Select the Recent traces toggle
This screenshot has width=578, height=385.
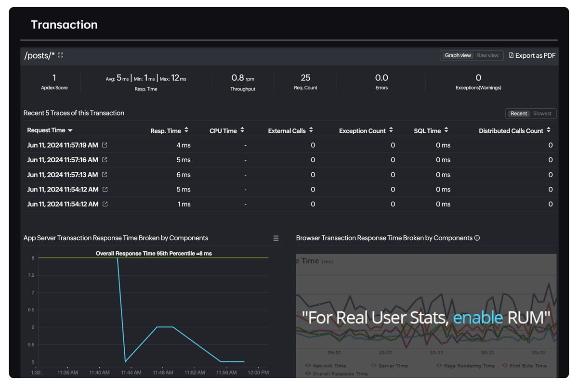pyautogui.click(x=518, y=113)
